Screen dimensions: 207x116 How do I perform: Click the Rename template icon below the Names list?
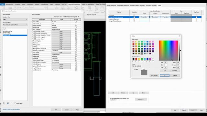[8, 103]
